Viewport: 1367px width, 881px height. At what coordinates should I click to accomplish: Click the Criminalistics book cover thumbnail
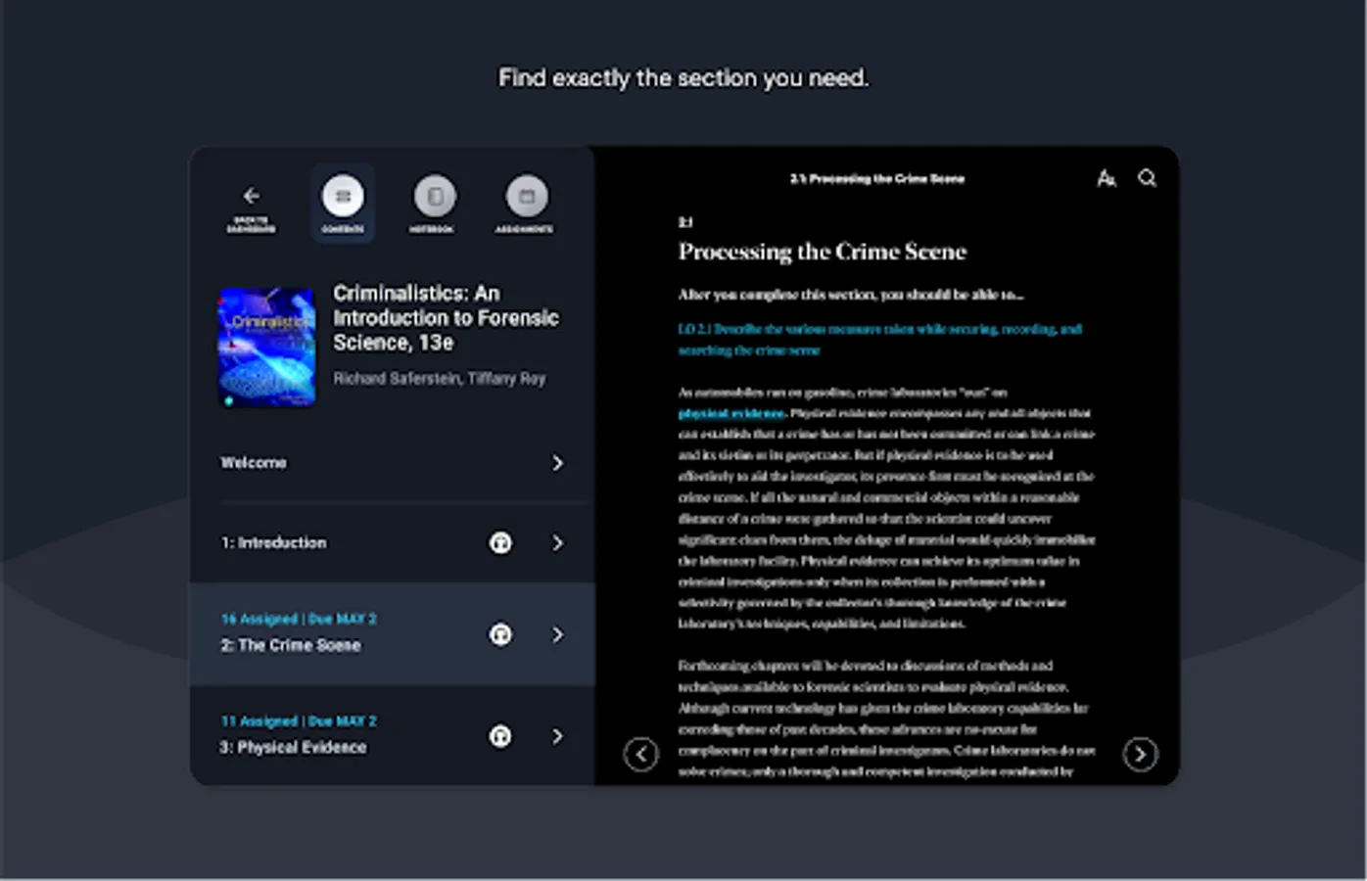266,347
